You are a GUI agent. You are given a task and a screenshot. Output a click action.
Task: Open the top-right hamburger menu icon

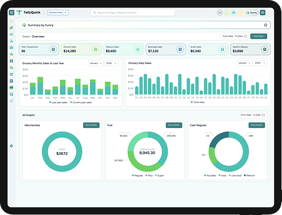point(263,13)
